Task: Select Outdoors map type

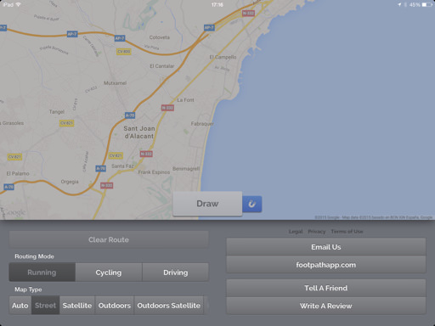Action: pos(115,306)
